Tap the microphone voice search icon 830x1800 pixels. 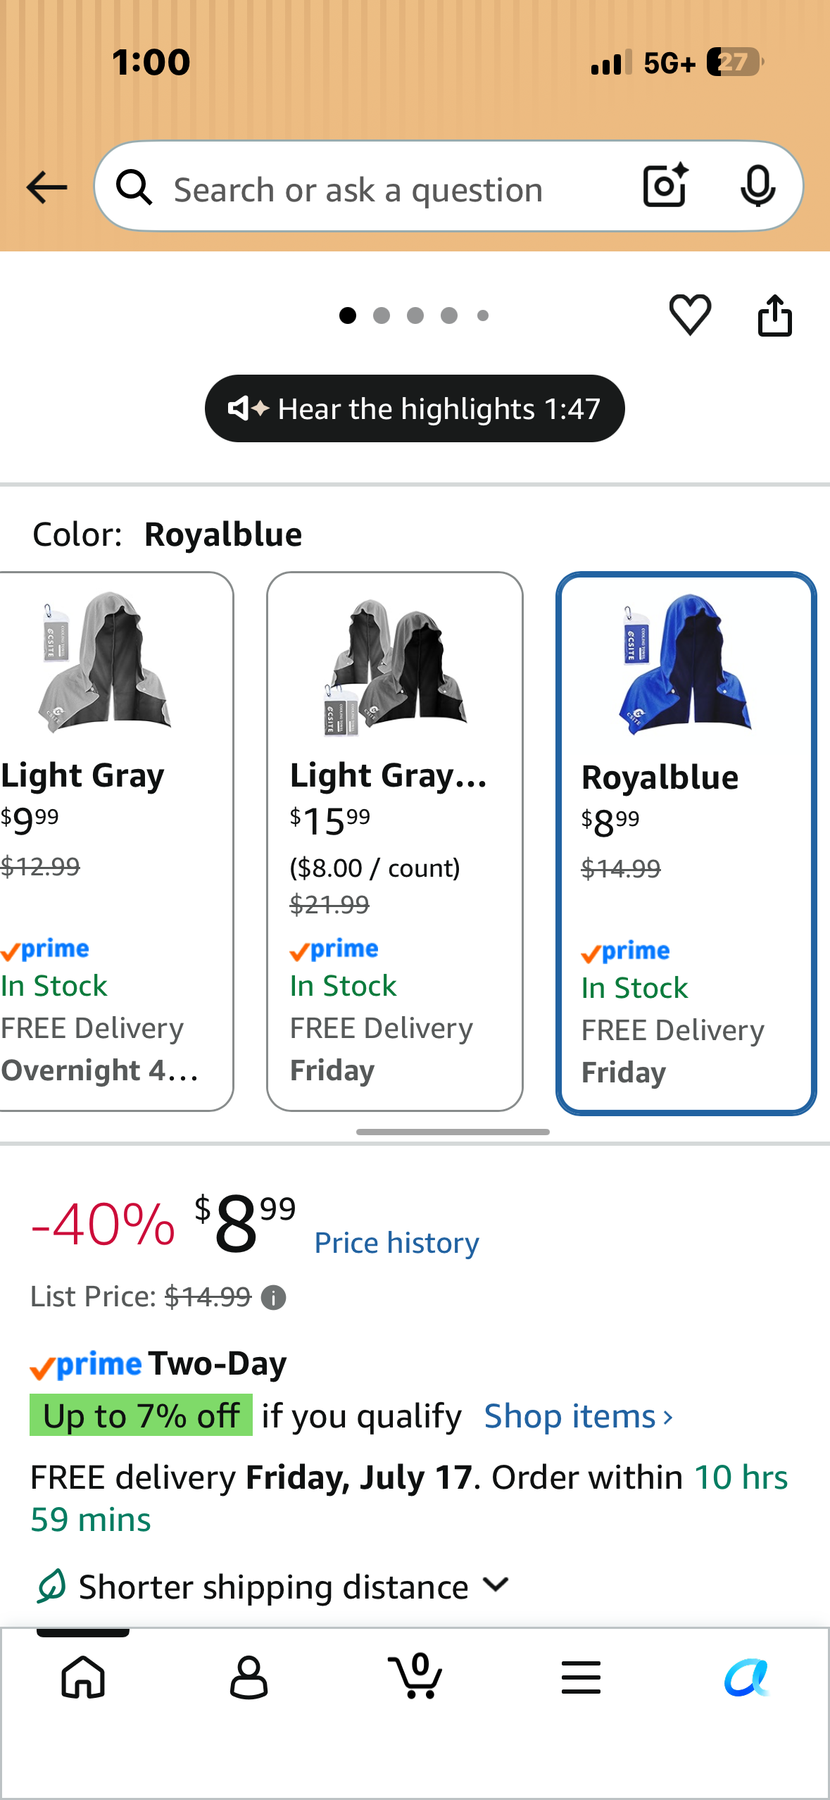click(758, 186)
